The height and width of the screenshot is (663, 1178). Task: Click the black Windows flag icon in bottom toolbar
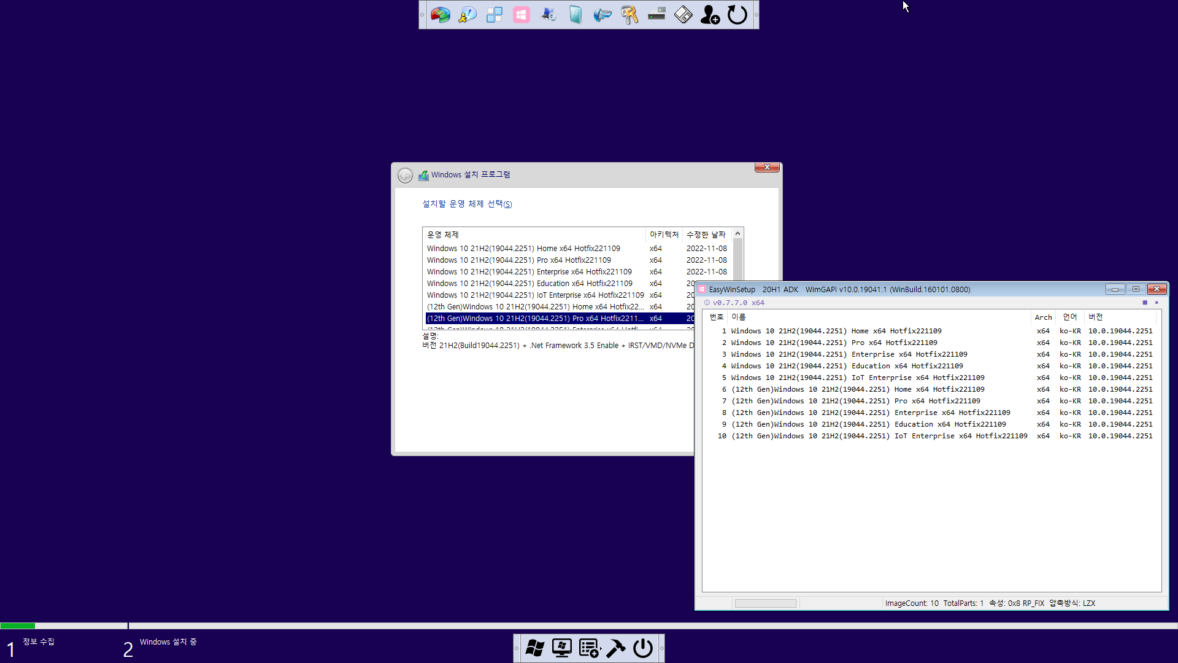pyautogui.click(x=535, y=648)
